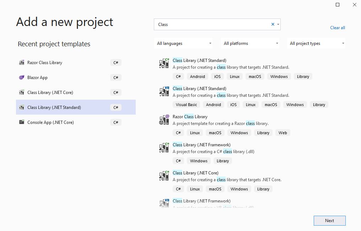Click the C# badge beside Razor Class Library in recents

point(116,63)
